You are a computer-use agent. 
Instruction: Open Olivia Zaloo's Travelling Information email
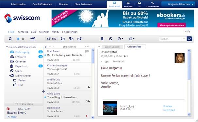tap(67, 98)
